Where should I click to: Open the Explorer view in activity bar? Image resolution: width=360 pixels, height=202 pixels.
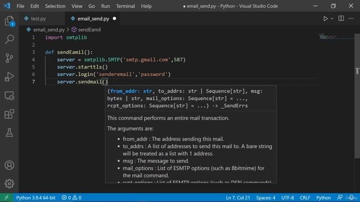pyautogui.click(x=9, y=21)
